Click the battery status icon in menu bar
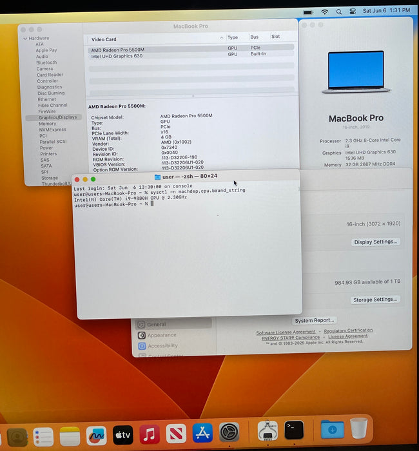The width and height of the screenshot is (419, 451). [x=308, y=12]
